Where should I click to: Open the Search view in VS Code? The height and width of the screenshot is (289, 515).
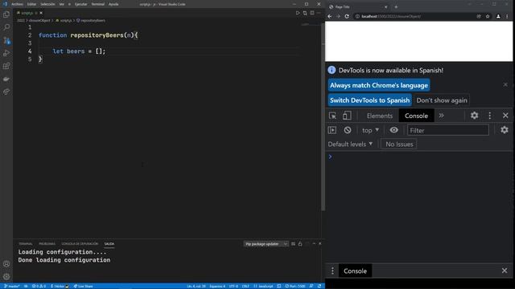[6, 27]
